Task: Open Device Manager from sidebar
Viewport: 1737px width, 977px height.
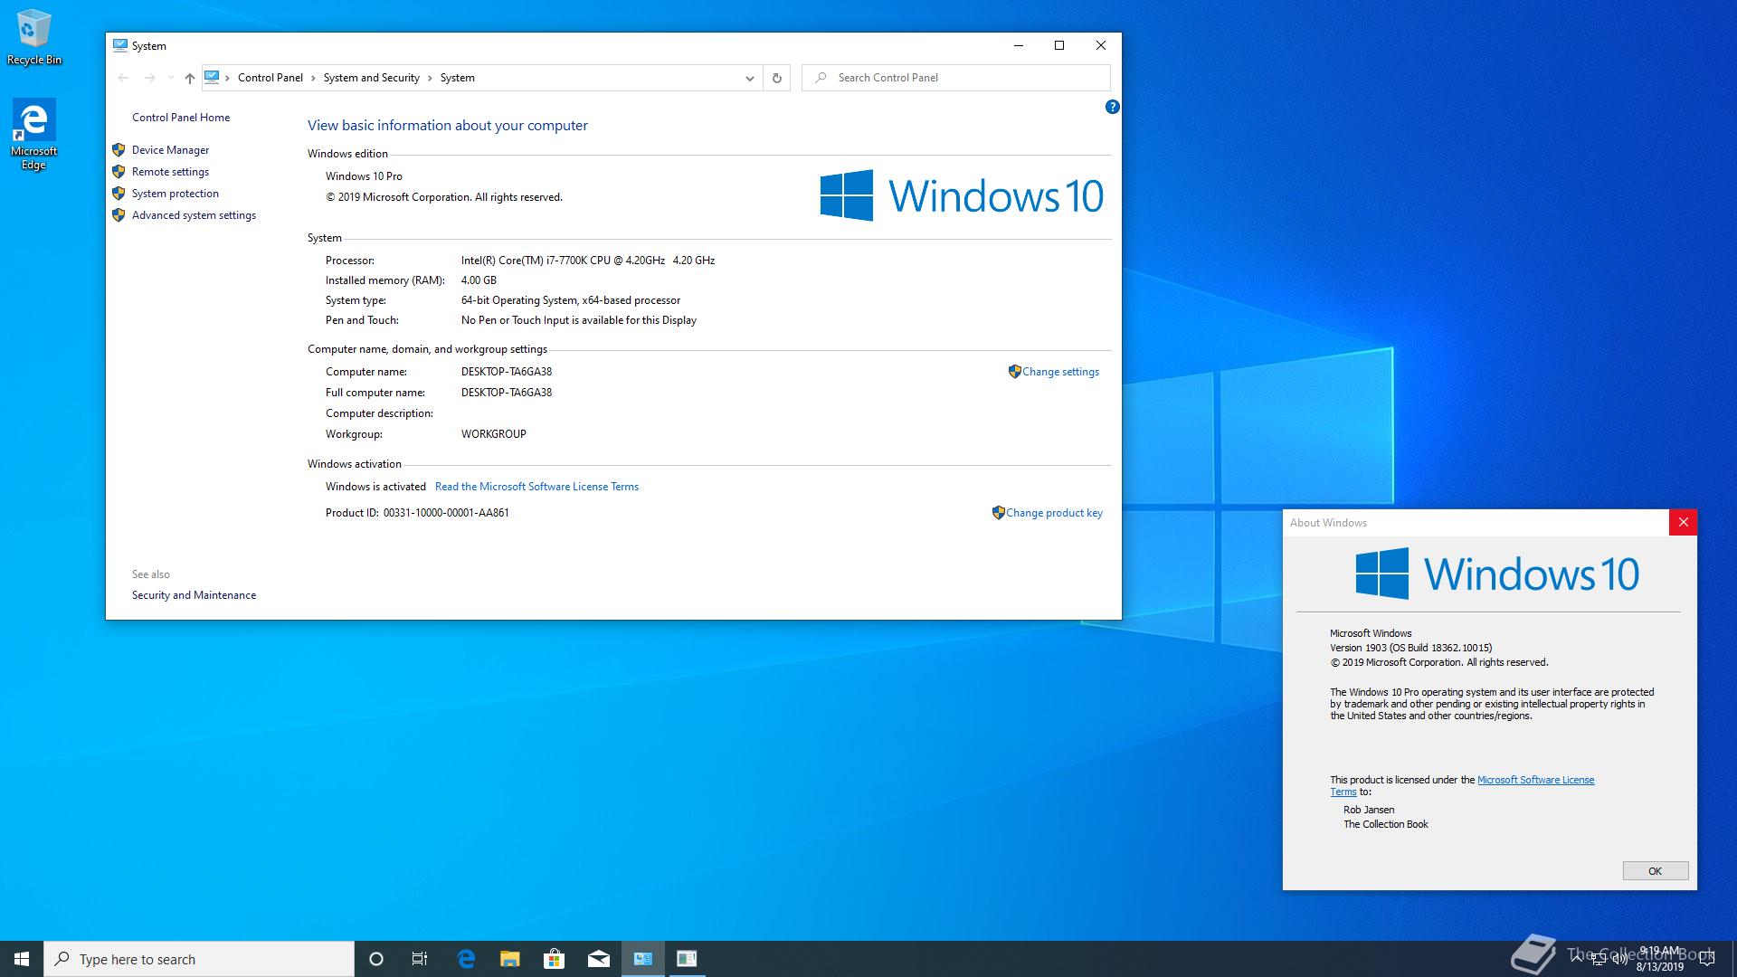Action: (170, 150)
